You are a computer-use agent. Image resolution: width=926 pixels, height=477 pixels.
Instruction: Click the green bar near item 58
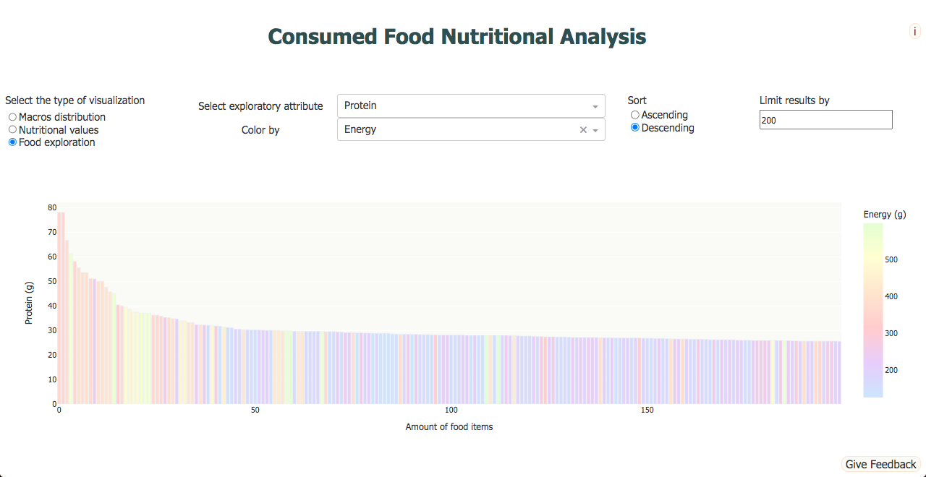pyautogui.click(x=288, y=367)
